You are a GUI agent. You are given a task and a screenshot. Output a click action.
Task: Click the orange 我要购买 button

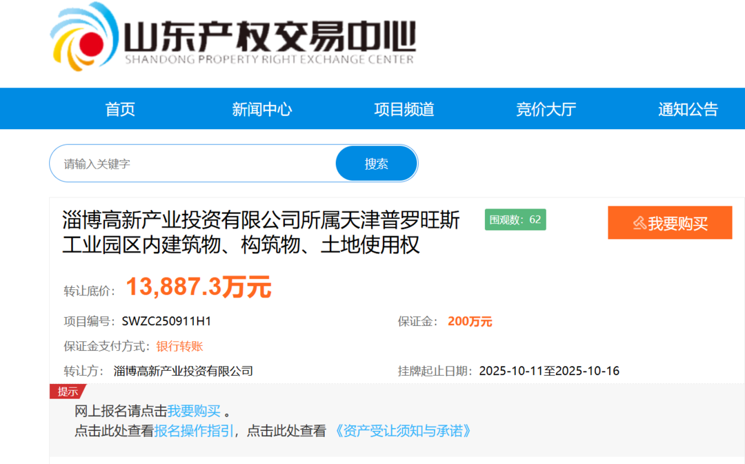coord(670,223)
